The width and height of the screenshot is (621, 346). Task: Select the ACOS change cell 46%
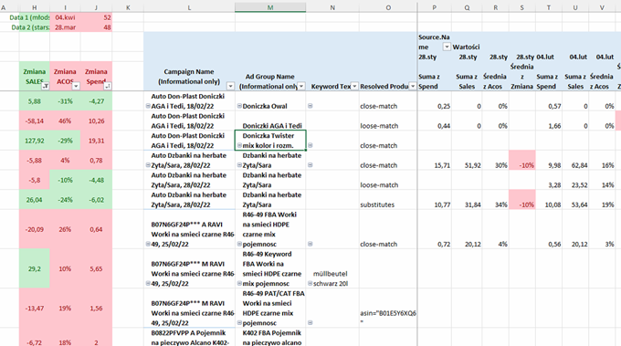65,121
